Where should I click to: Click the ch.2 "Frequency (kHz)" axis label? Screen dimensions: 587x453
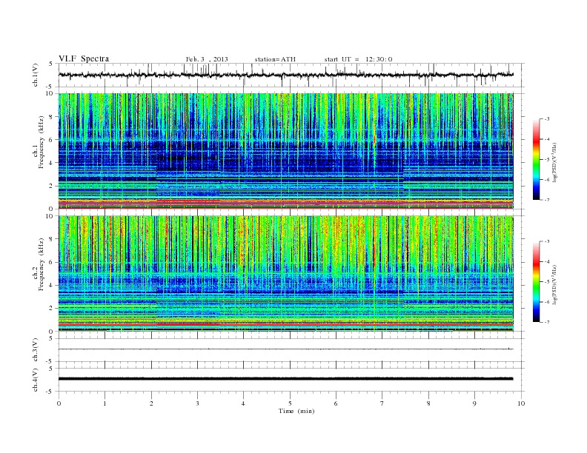click(x=42, y=264)
